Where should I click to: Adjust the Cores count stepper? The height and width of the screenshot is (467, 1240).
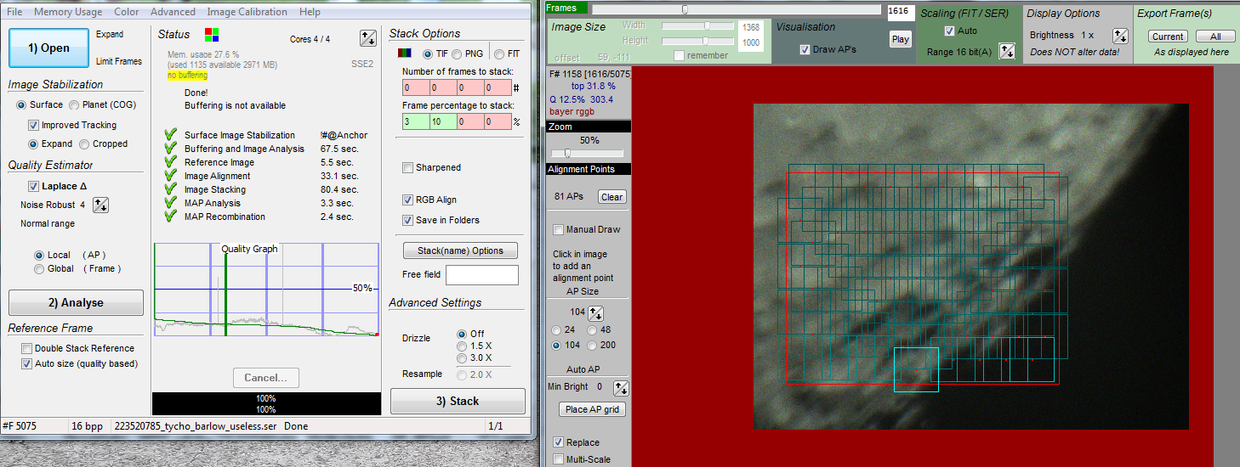[x=368, y=38]
